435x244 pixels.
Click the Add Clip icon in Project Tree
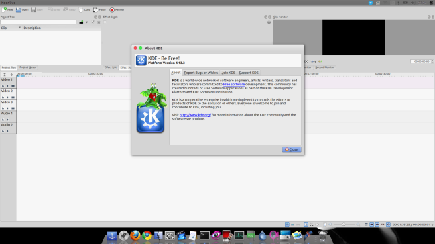pyautogui.click(x=81, y=22)
